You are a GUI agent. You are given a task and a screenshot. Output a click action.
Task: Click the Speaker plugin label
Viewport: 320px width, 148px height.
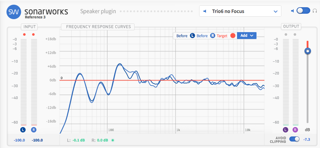tap(98, 11)
